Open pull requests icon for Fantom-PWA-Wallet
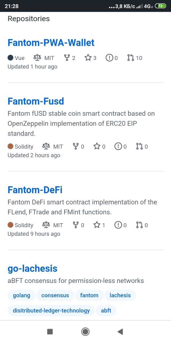The width and height of the screenshot is (171, 343). (131, 58)
